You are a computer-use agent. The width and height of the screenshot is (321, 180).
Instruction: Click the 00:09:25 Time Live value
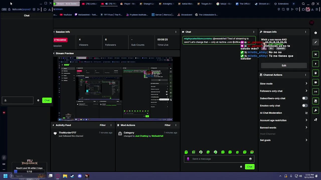pos(163,39)
